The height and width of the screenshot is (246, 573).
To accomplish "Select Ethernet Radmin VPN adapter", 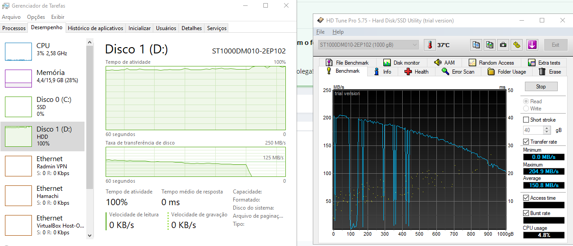I will tap(43, 166).
